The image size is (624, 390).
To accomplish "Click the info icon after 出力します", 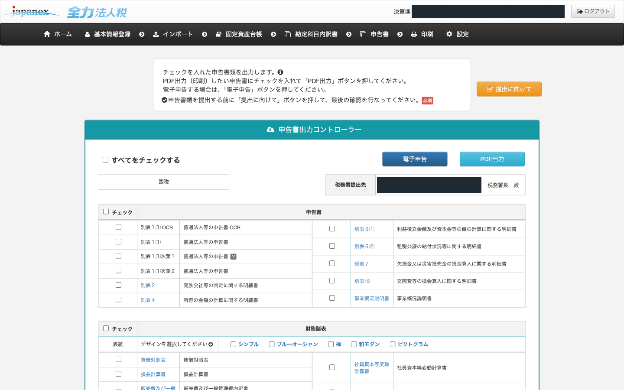I will (x=280, y=72).
